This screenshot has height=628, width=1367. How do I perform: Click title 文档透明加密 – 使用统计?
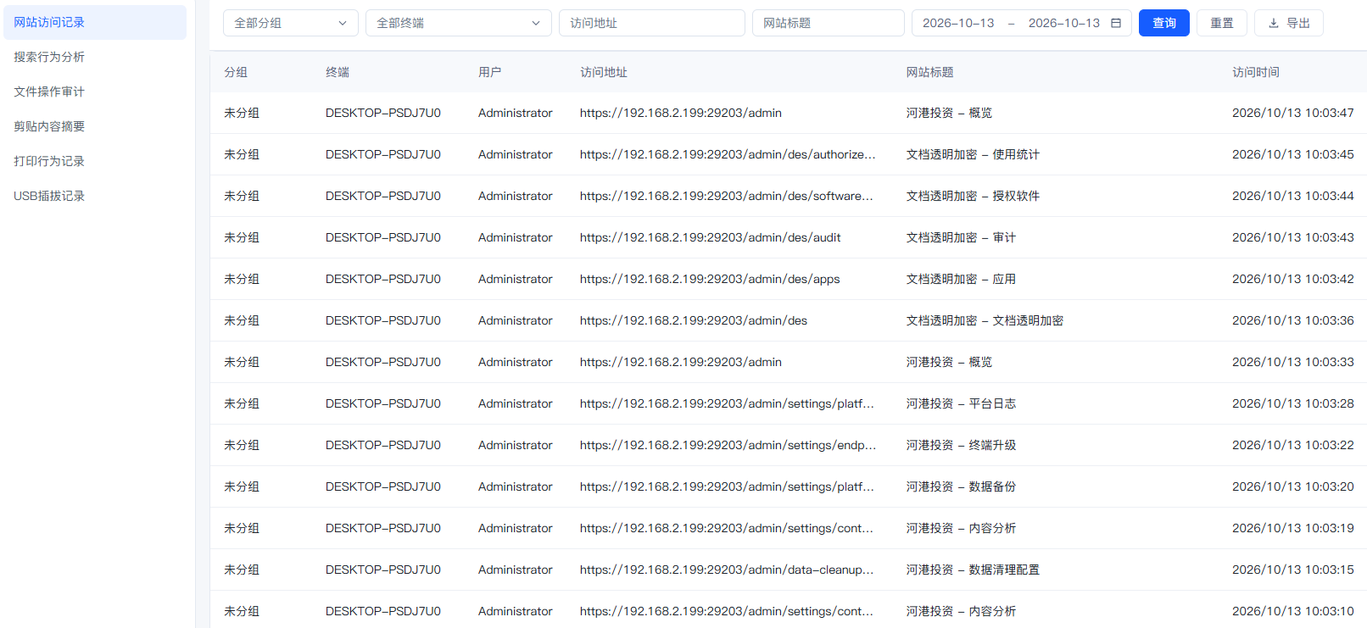(973, 154)
